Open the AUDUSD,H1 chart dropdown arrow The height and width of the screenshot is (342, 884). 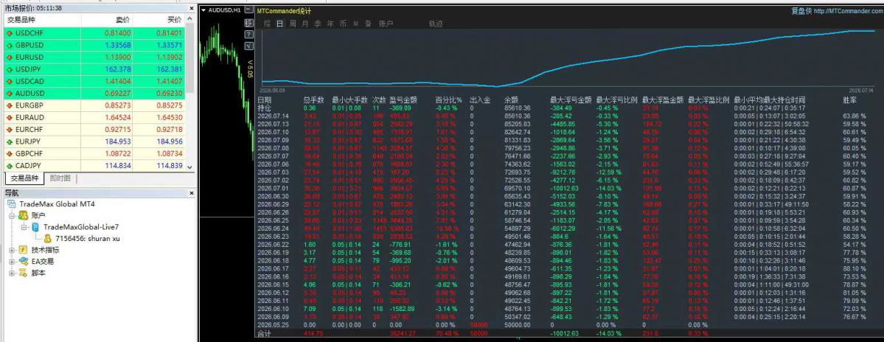click(x=203, y=10)
